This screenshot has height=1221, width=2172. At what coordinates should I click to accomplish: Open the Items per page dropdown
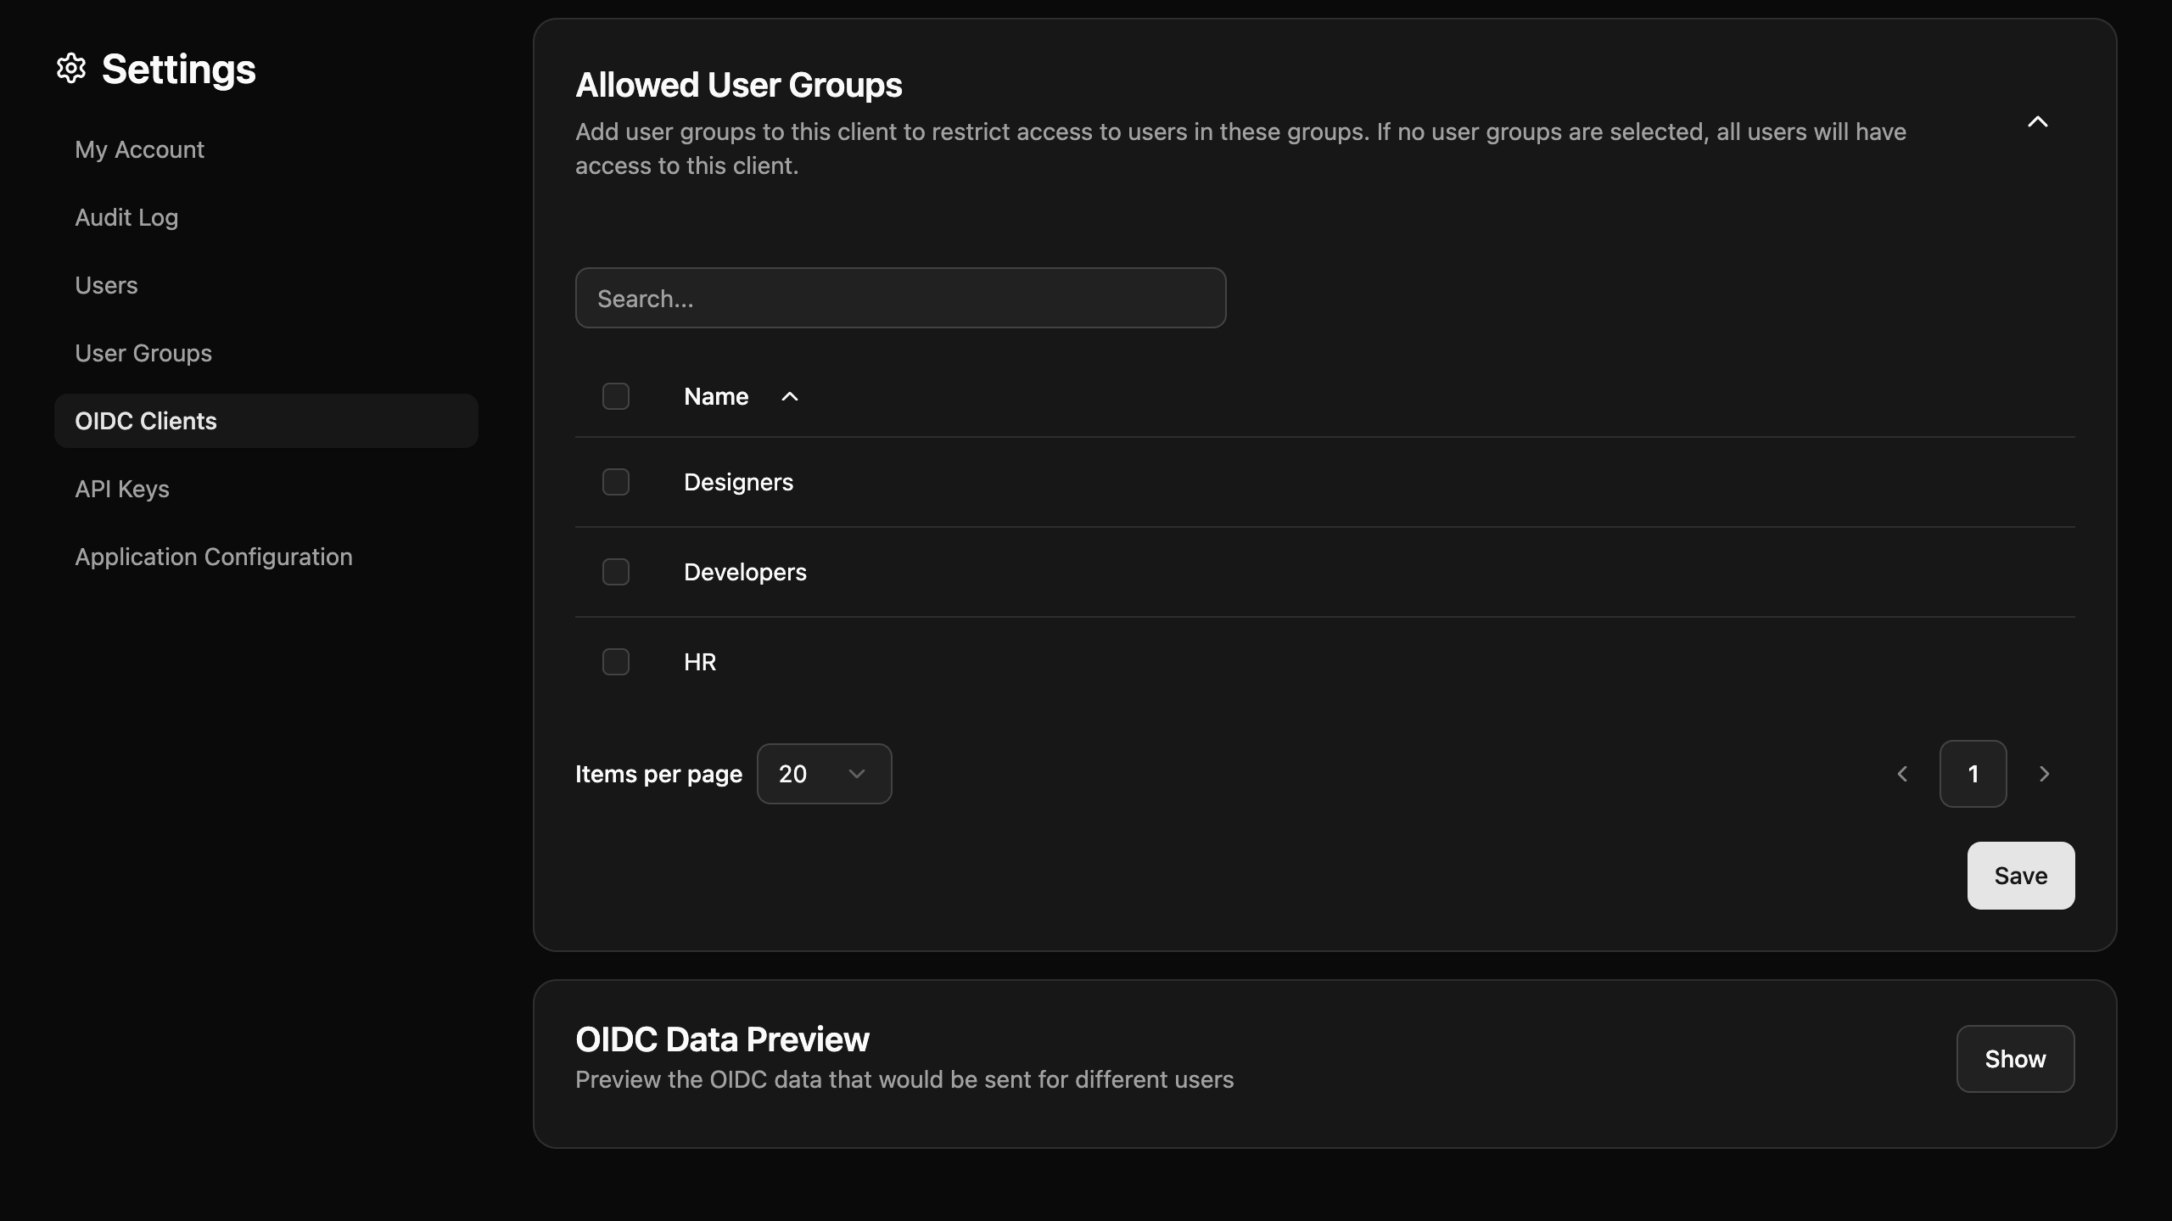824,773
